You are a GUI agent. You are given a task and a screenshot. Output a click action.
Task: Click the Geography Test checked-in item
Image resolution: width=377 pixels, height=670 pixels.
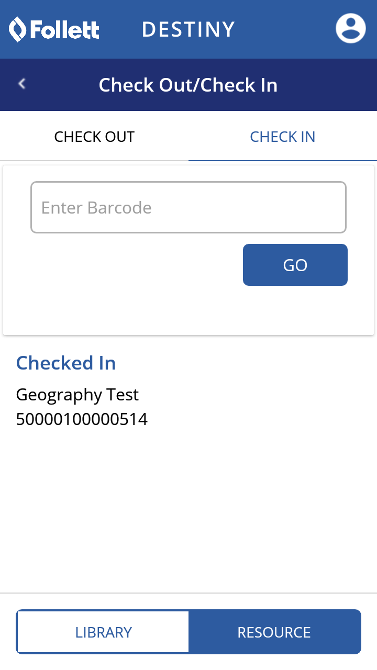(x=77, y=394)
